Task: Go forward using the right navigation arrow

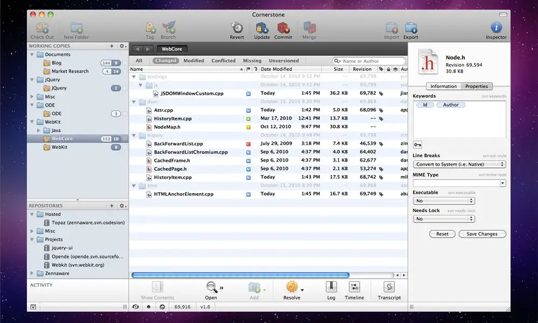Action: pyautogui.click(x=148, y=49)
